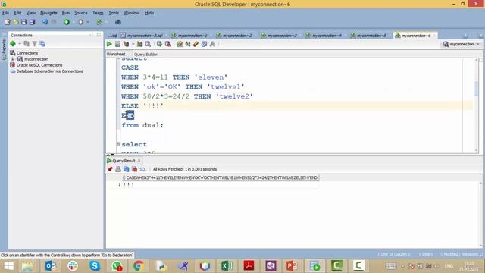
Task: Collapse the second select statement code fold
Action: pyautogui.click(x=118, y=144)
